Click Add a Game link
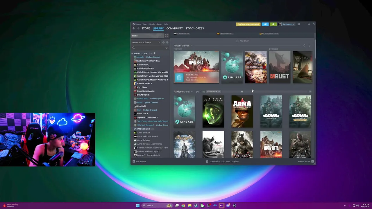Image resolution: width=372 pixels, height=209 pixels. click(x=141, y=161)
